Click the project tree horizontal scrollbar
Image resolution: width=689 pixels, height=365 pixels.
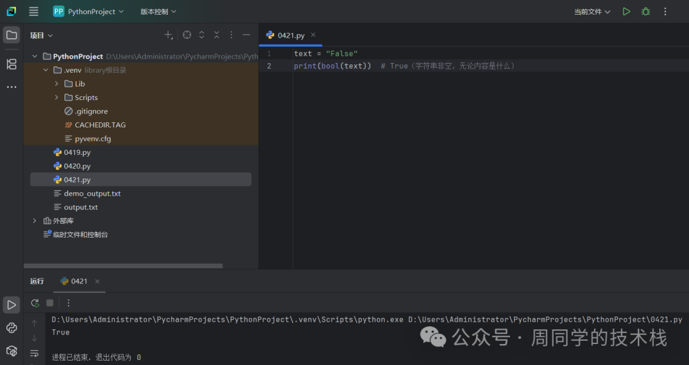point(123,266)
